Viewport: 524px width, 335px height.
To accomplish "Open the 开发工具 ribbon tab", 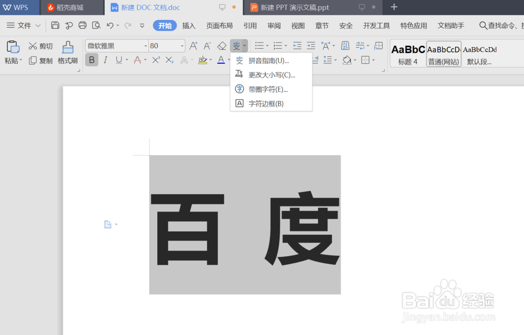I will [x=376, y=26].
